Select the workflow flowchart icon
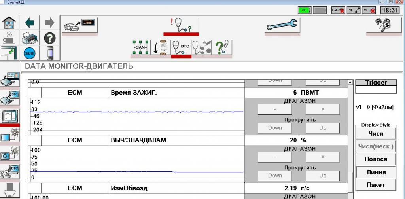The width and height of the screenshot is (405, 199). pos(161,48)
